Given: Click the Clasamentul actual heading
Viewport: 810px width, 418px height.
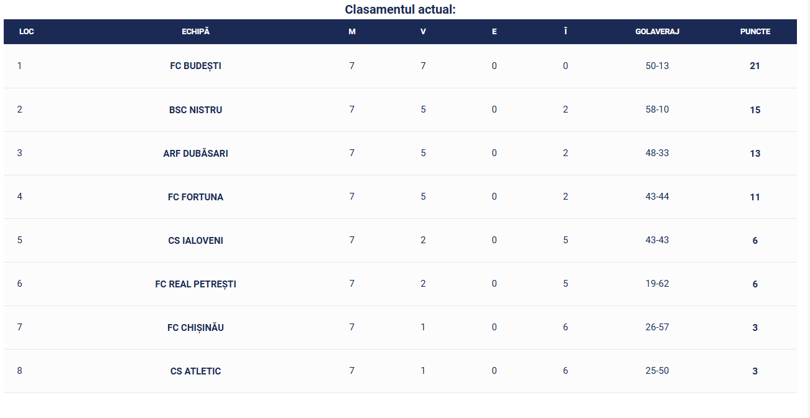Looking at the screenshot, I should click(401, 9).
